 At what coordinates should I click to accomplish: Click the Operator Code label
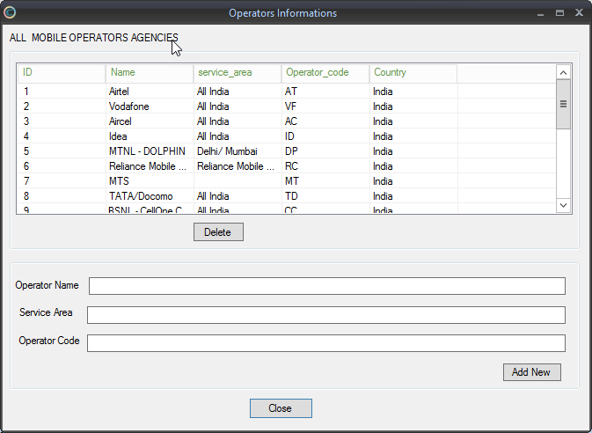click(49, 341)
